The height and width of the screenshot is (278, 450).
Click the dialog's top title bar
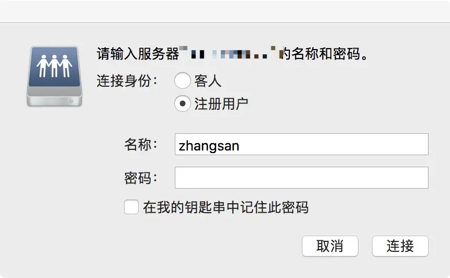click(225, 11)
